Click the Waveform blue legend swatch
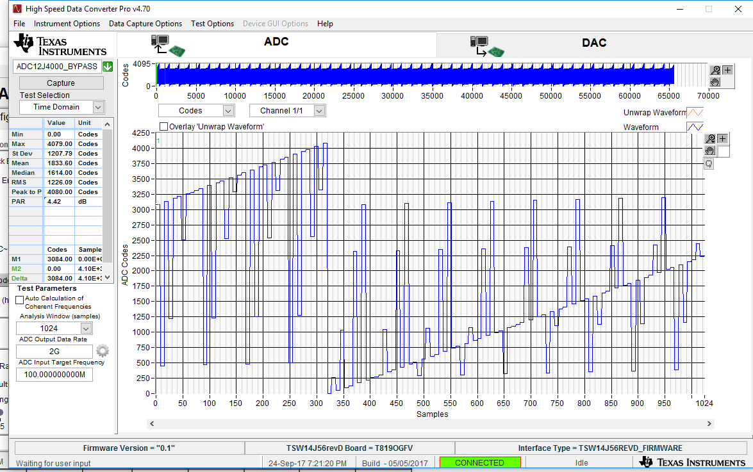Screen dimensions: 753x472 click(x=695, y=127)
